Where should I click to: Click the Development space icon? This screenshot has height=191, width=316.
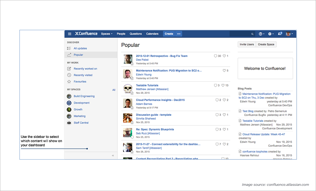[69, 103]
